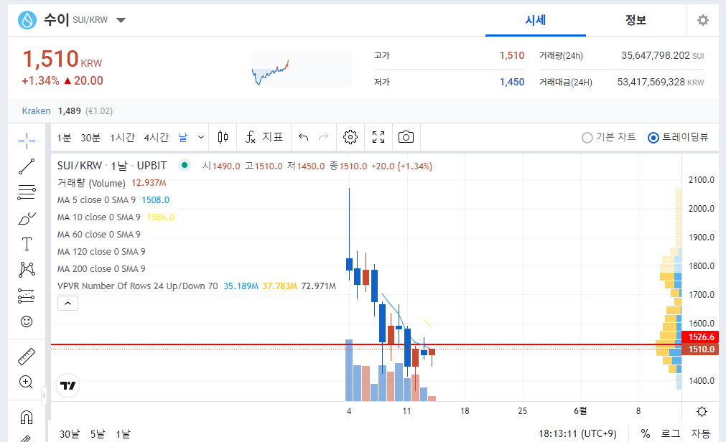Set range to 5날
726x442 pixels.
[x=98, y=433]
